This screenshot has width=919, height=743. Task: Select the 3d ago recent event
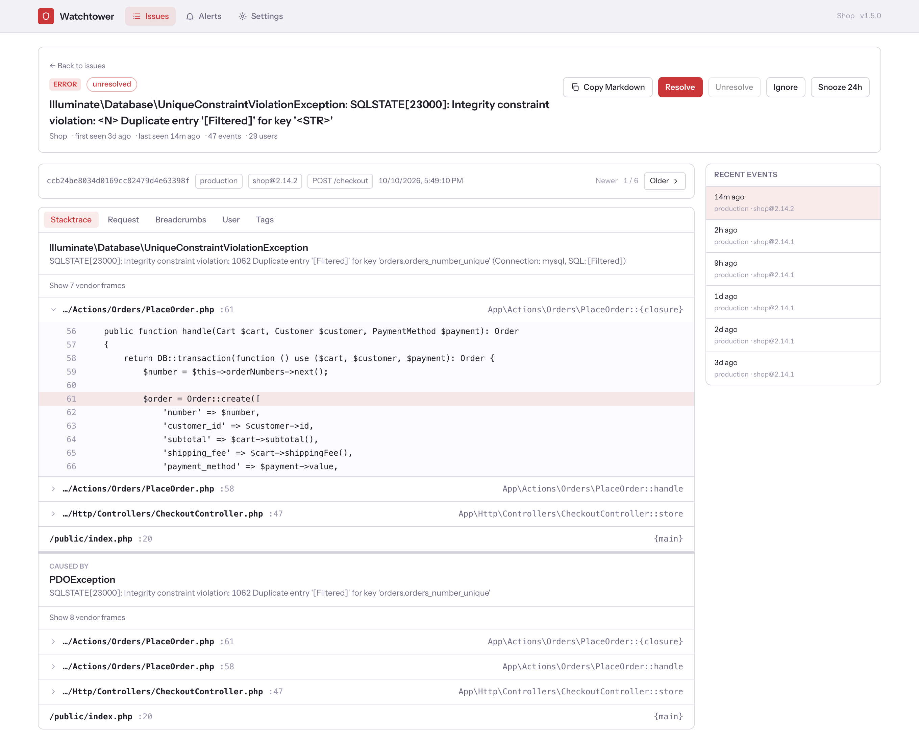(x=793, y=368)
